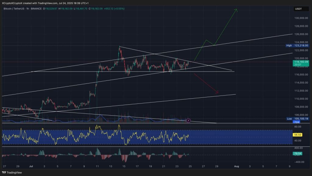
Task: Click the High 123,218.00 price label
Action: [x=297, y=46]
